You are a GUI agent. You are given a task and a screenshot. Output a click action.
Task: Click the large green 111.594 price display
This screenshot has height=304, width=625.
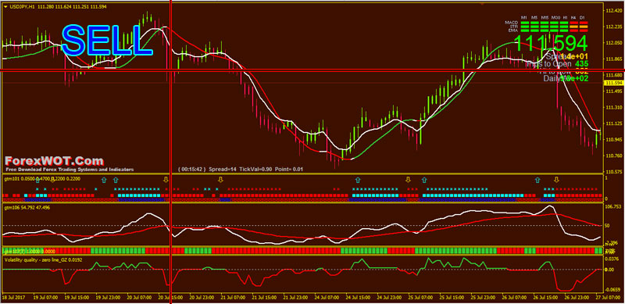551,43
